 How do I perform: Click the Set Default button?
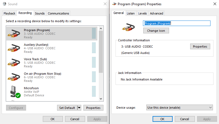point(67,108)
